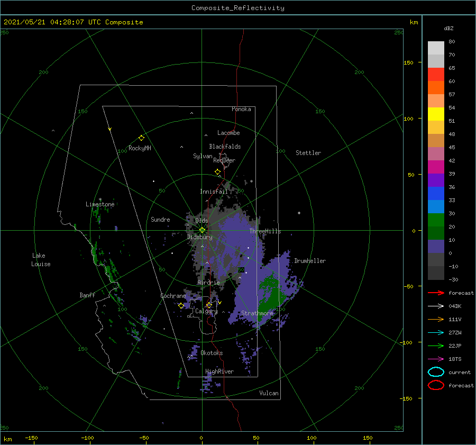The height and width of the screenshot is (445, 476).
Task: Click the dBZ legend heading
Action: (x=448, y=29)
